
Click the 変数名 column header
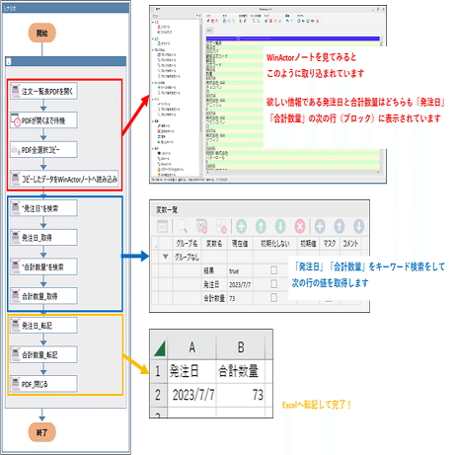coord(214,243)
